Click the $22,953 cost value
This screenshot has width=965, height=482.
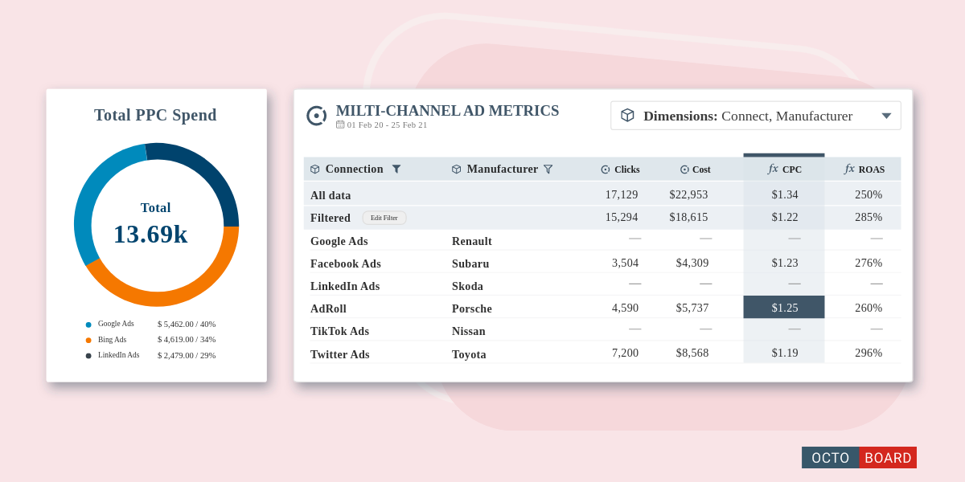pos(689,194)
